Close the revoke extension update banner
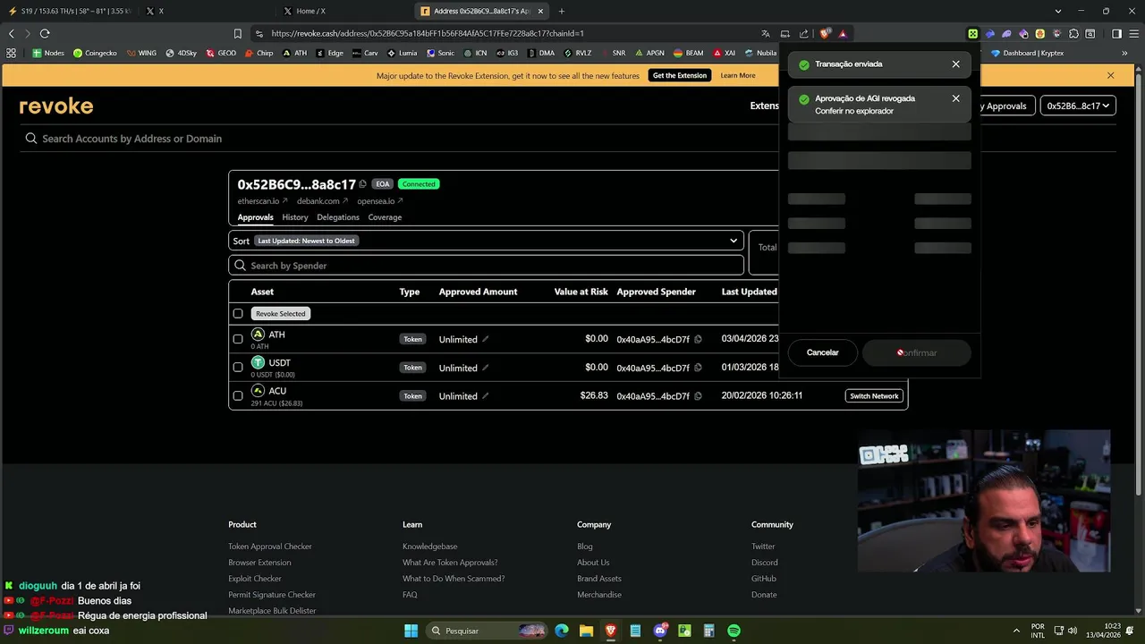Viewport: 1145px width, 644px height. (x=1110, y=75)
